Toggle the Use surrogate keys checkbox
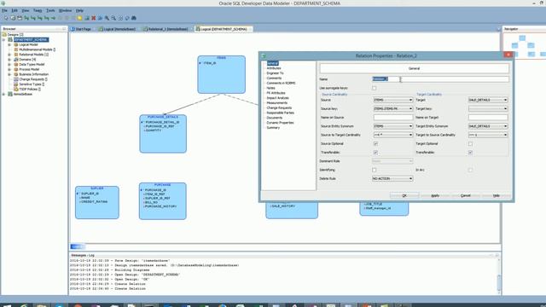Viewport: 546px width, 307px height. coord(374,88)
